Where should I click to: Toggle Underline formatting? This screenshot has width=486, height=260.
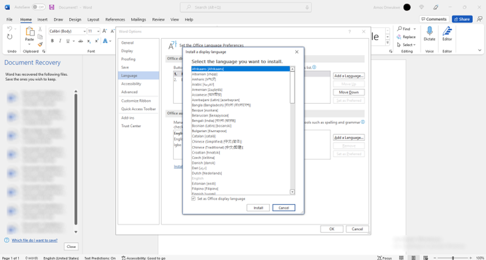point(68,41)
